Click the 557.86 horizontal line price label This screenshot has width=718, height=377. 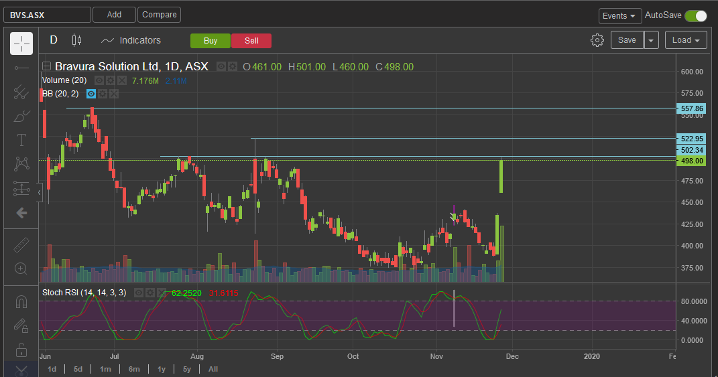tap(691, 108)
